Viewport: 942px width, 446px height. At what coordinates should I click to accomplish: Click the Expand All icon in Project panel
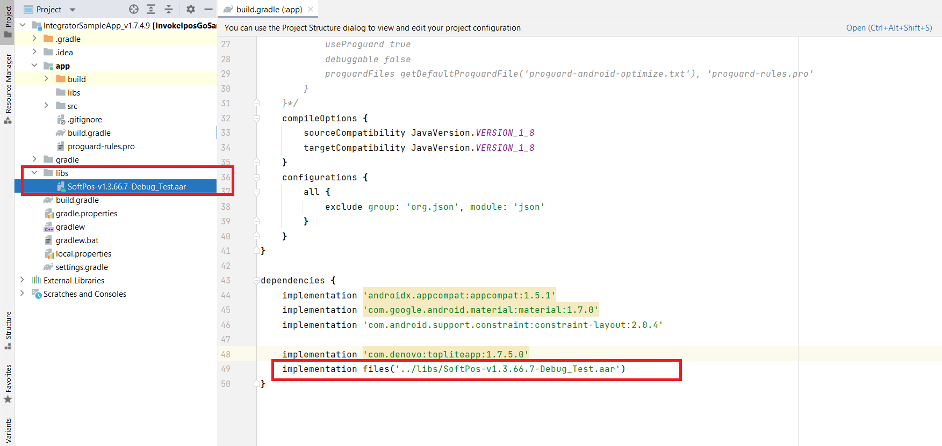coord(151,9)
